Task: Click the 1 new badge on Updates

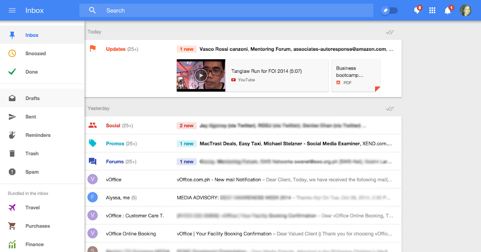Action: point(186,49)
